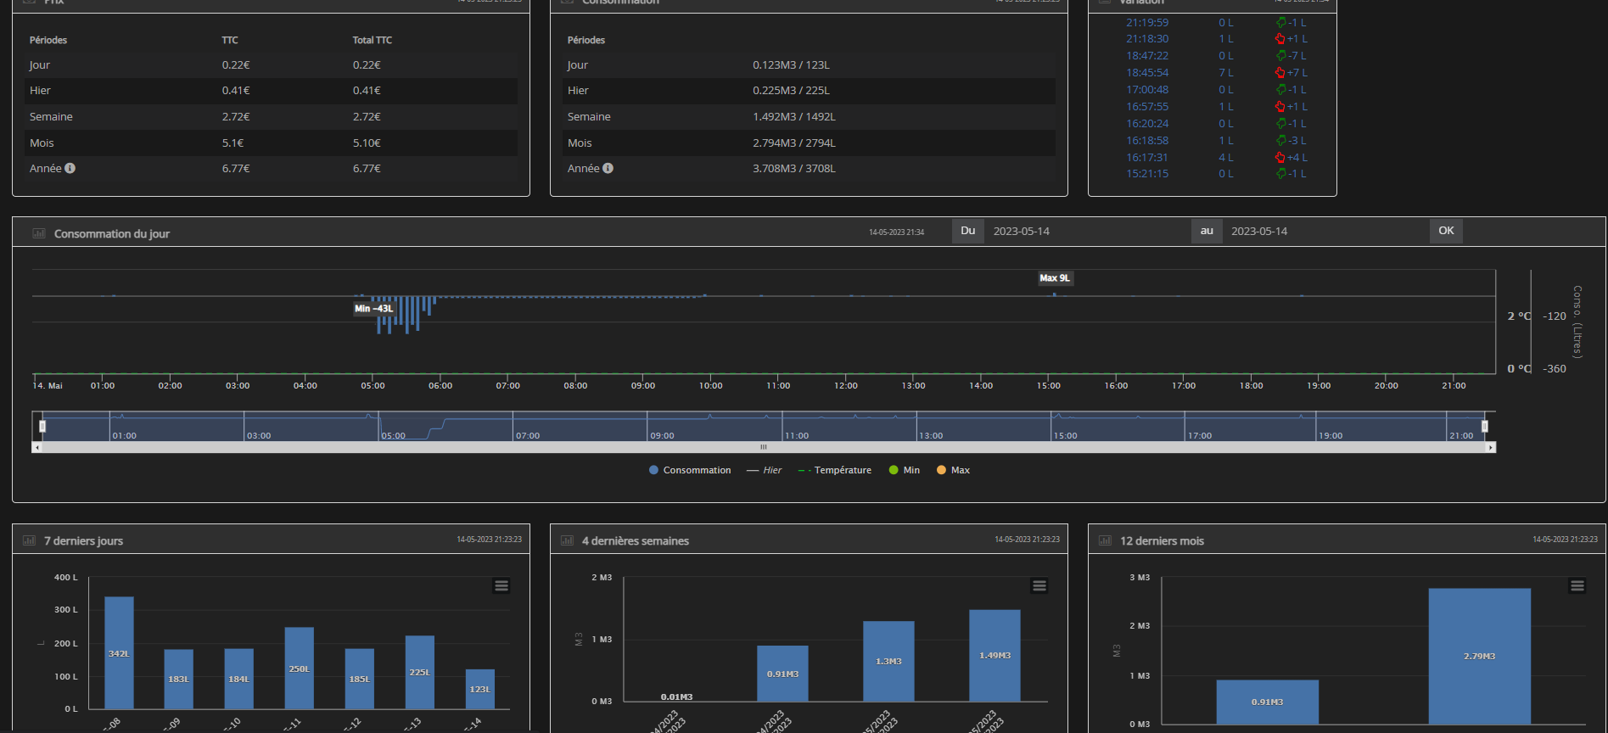Toggle Température series in chart legend
Viewport: 1608px width, 733px height.
coord(834,470)
